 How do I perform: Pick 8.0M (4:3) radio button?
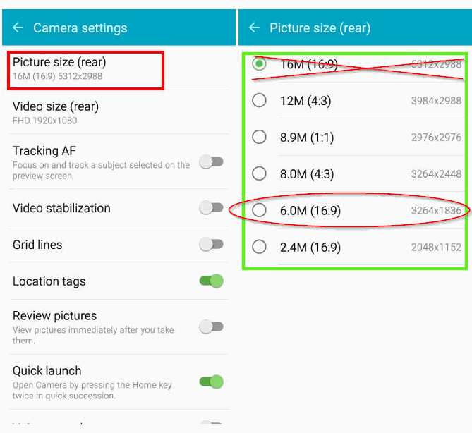(260, 173)
